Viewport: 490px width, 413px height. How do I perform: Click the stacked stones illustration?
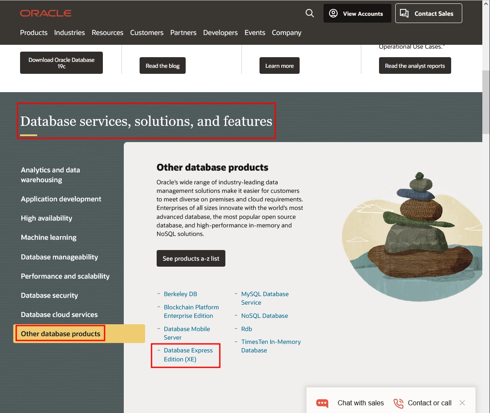pyautogui.click(x=412, y=237)
